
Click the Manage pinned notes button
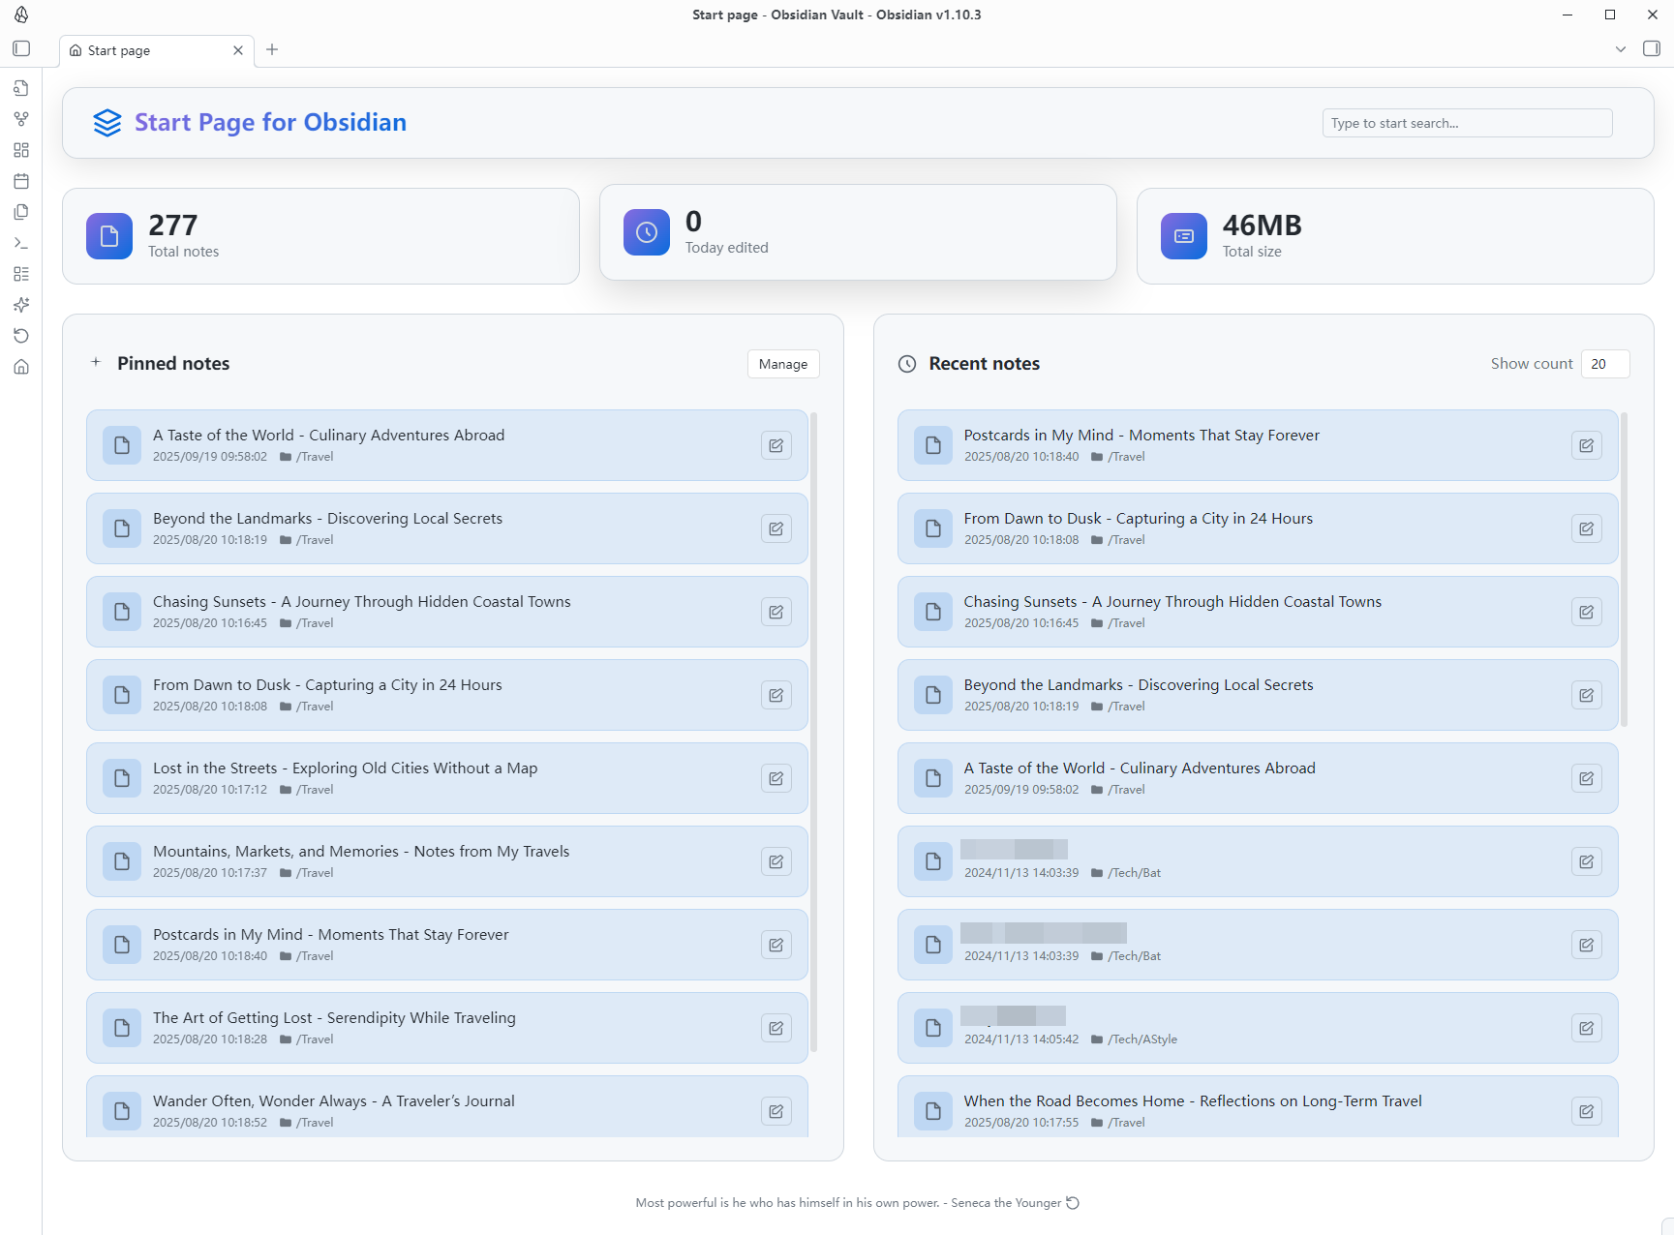(783, 364)
